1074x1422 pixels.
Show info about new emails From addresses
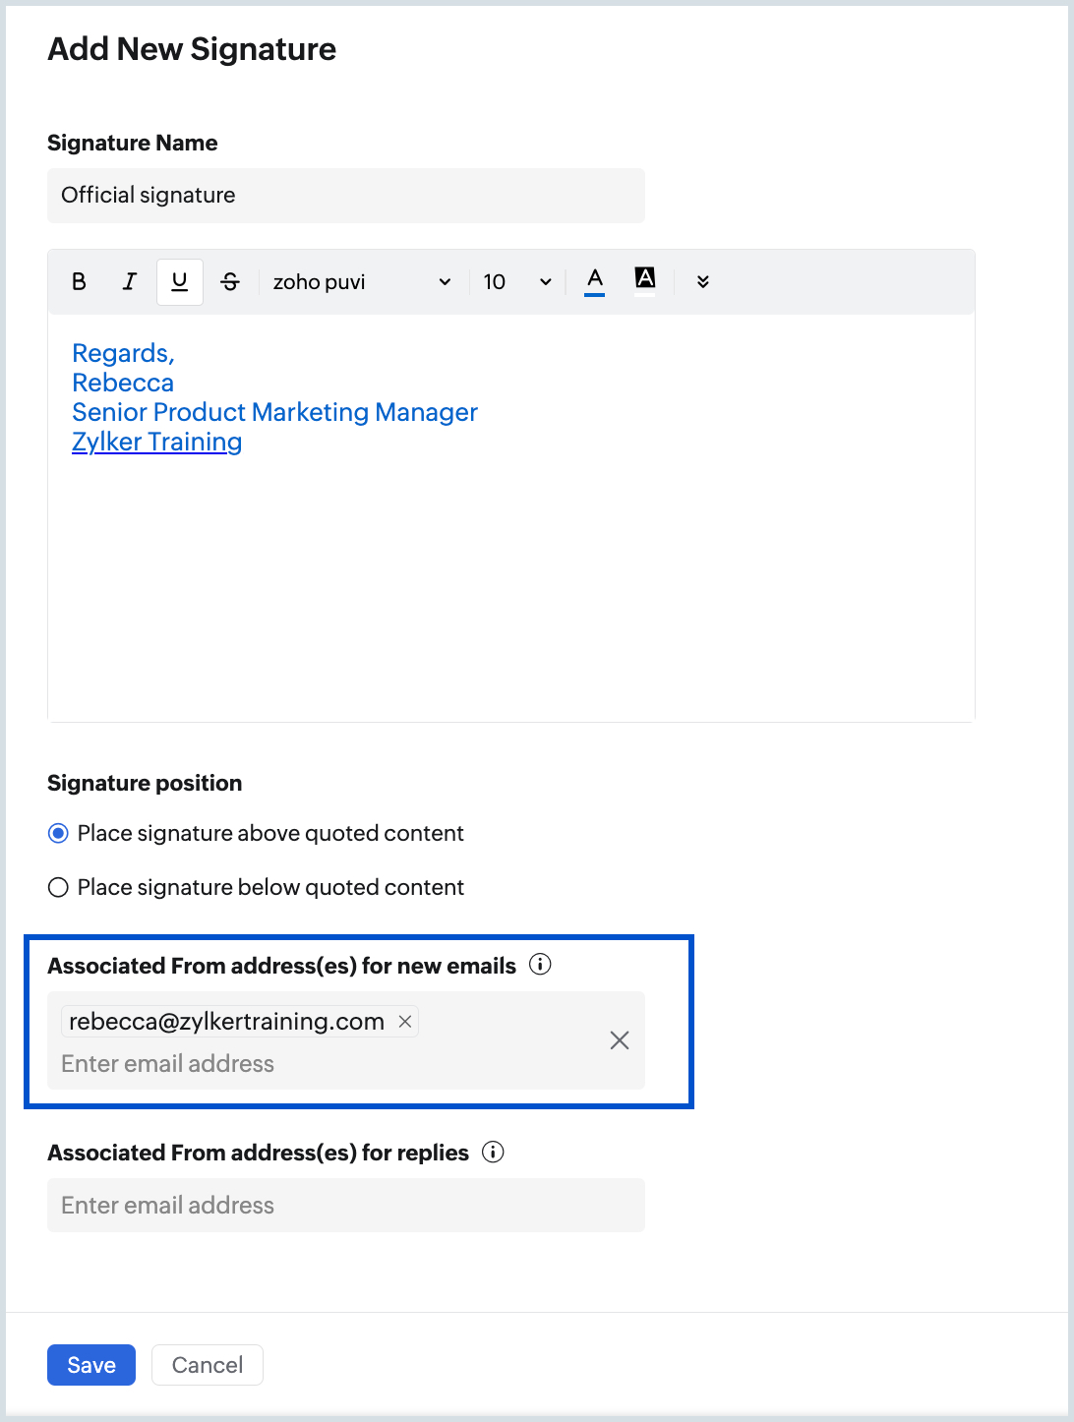point(540,965)
